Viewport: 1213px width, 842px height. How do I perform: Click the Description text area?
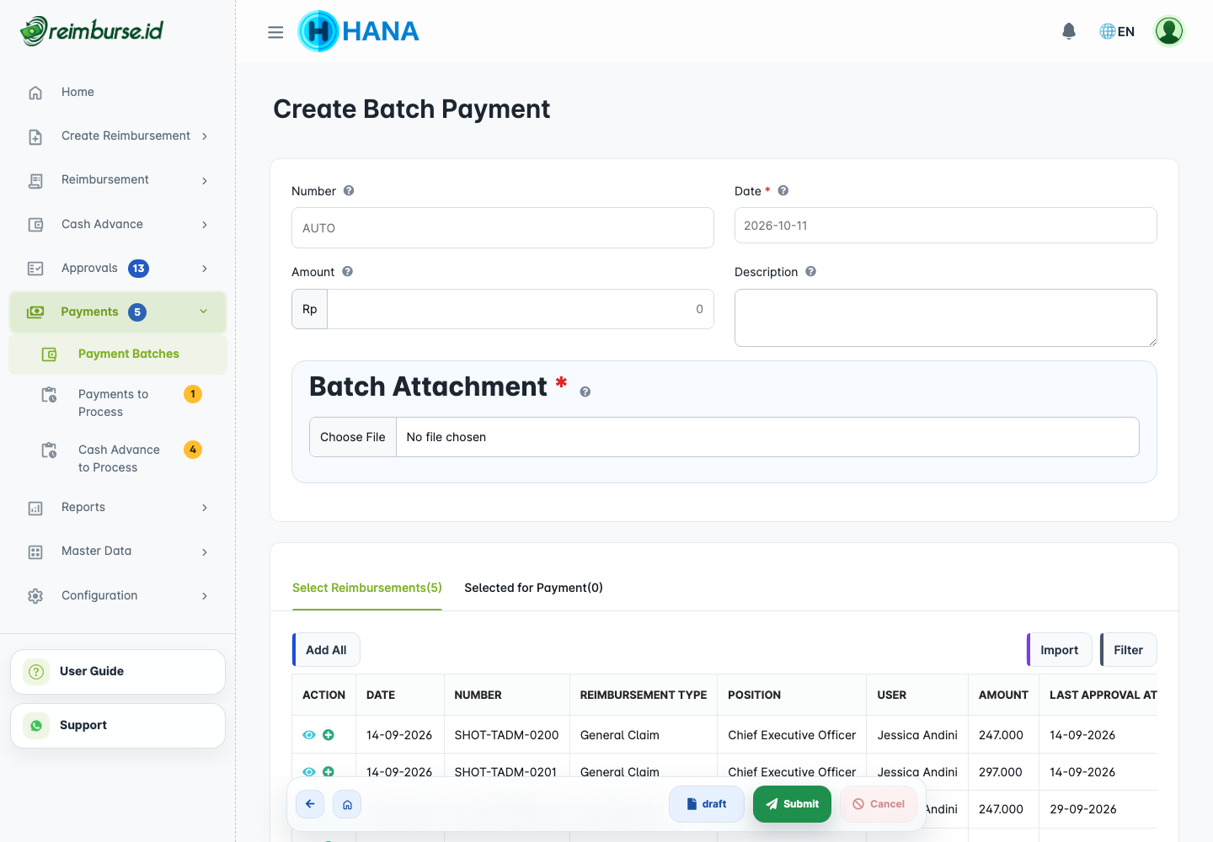[x=945, y=317]
